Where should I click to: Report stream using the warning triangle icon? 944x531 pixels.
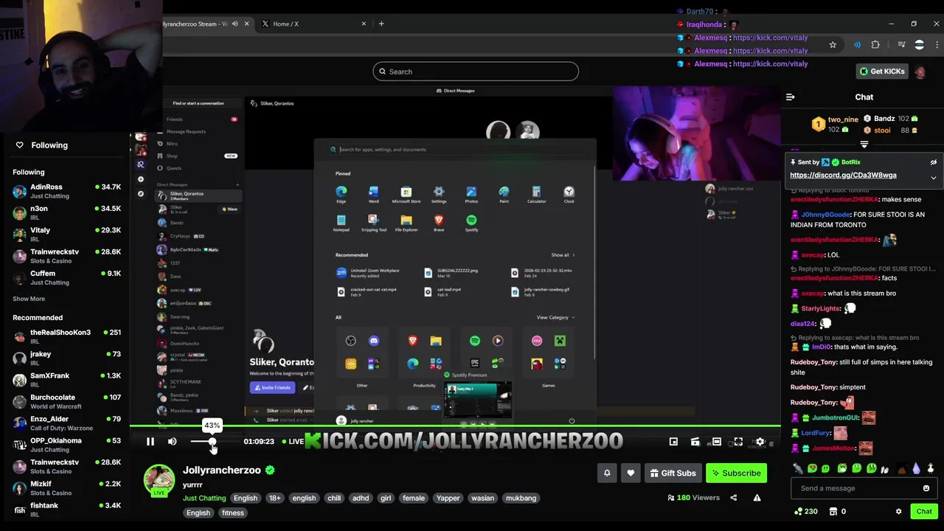(757, 498)
